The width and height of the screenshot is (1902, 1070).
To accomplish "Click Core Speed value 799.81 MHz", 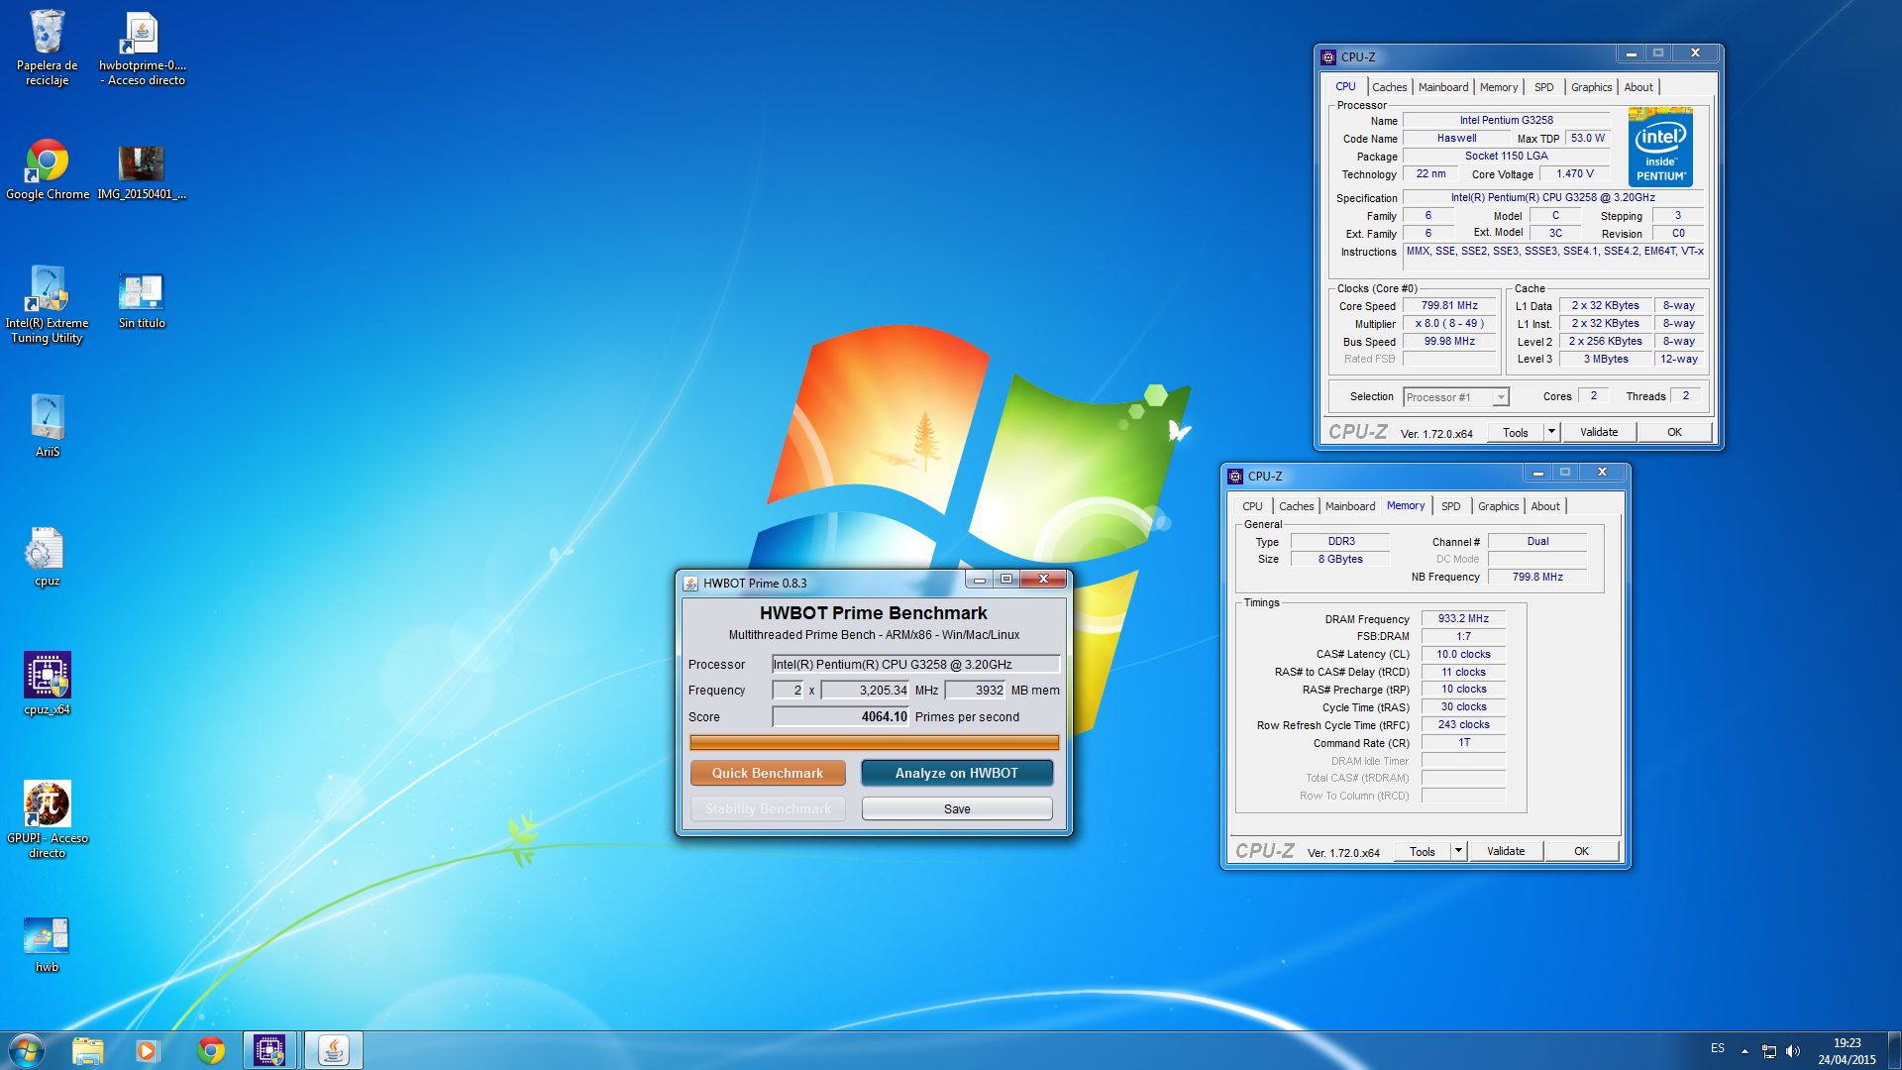I will pos(1449,305).
